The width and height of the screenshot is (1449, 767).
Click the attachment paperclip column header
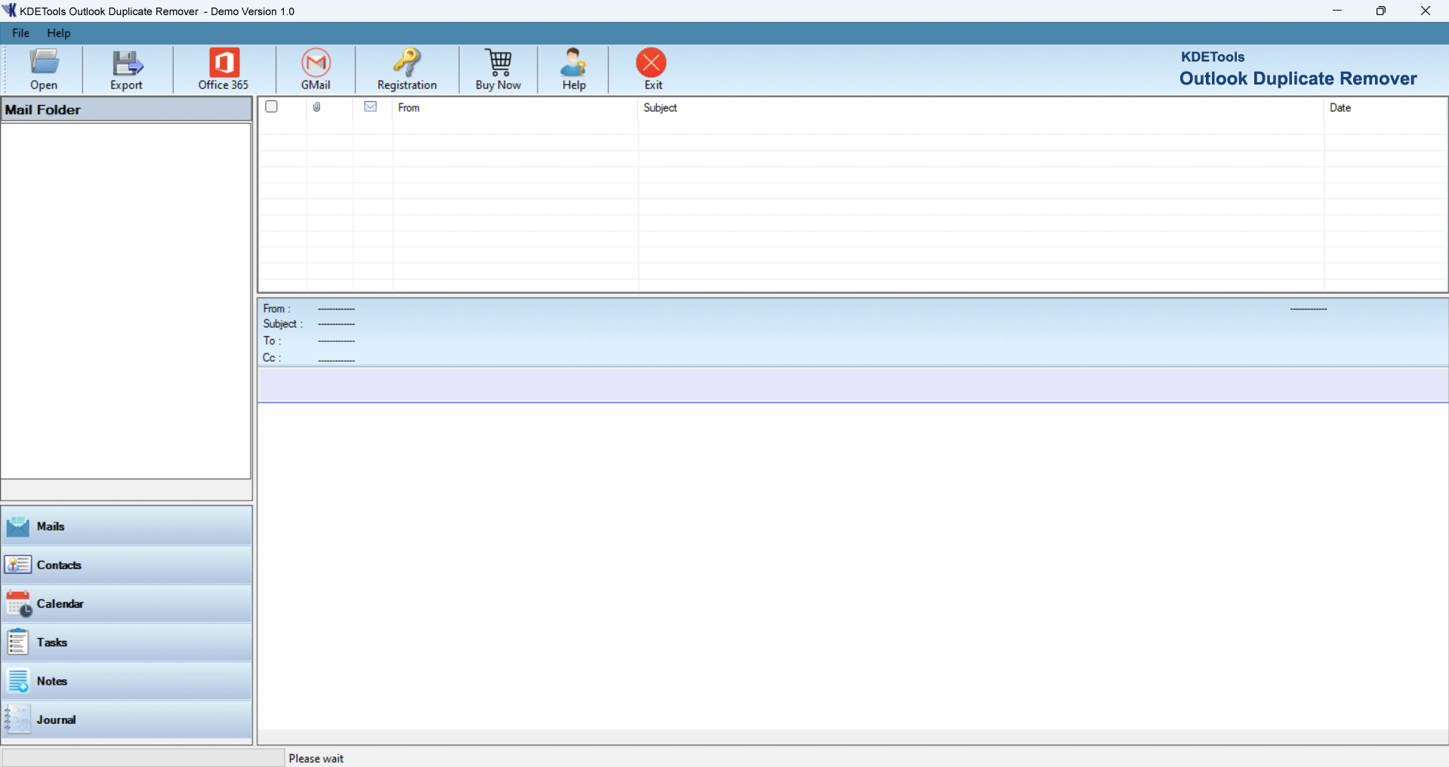click(317, 107)
